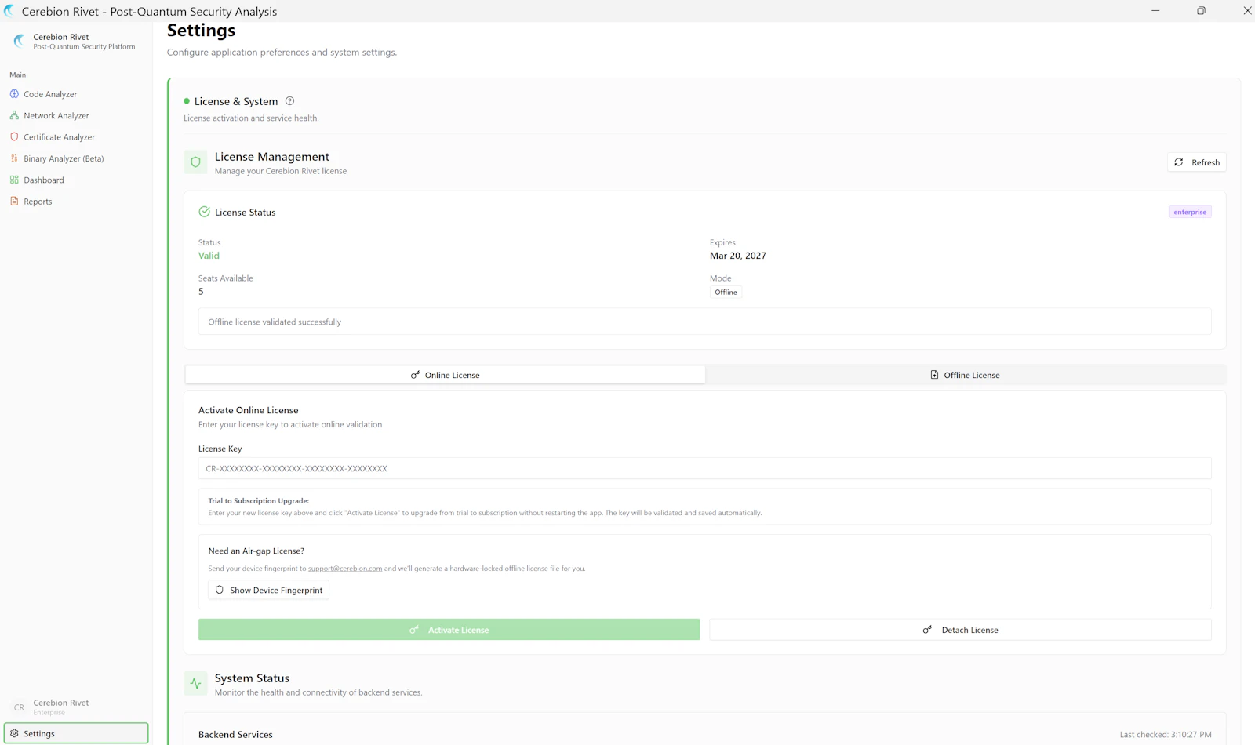Click the enterprise badge
Viewport: 1255px width, 745px height.
1190,212
